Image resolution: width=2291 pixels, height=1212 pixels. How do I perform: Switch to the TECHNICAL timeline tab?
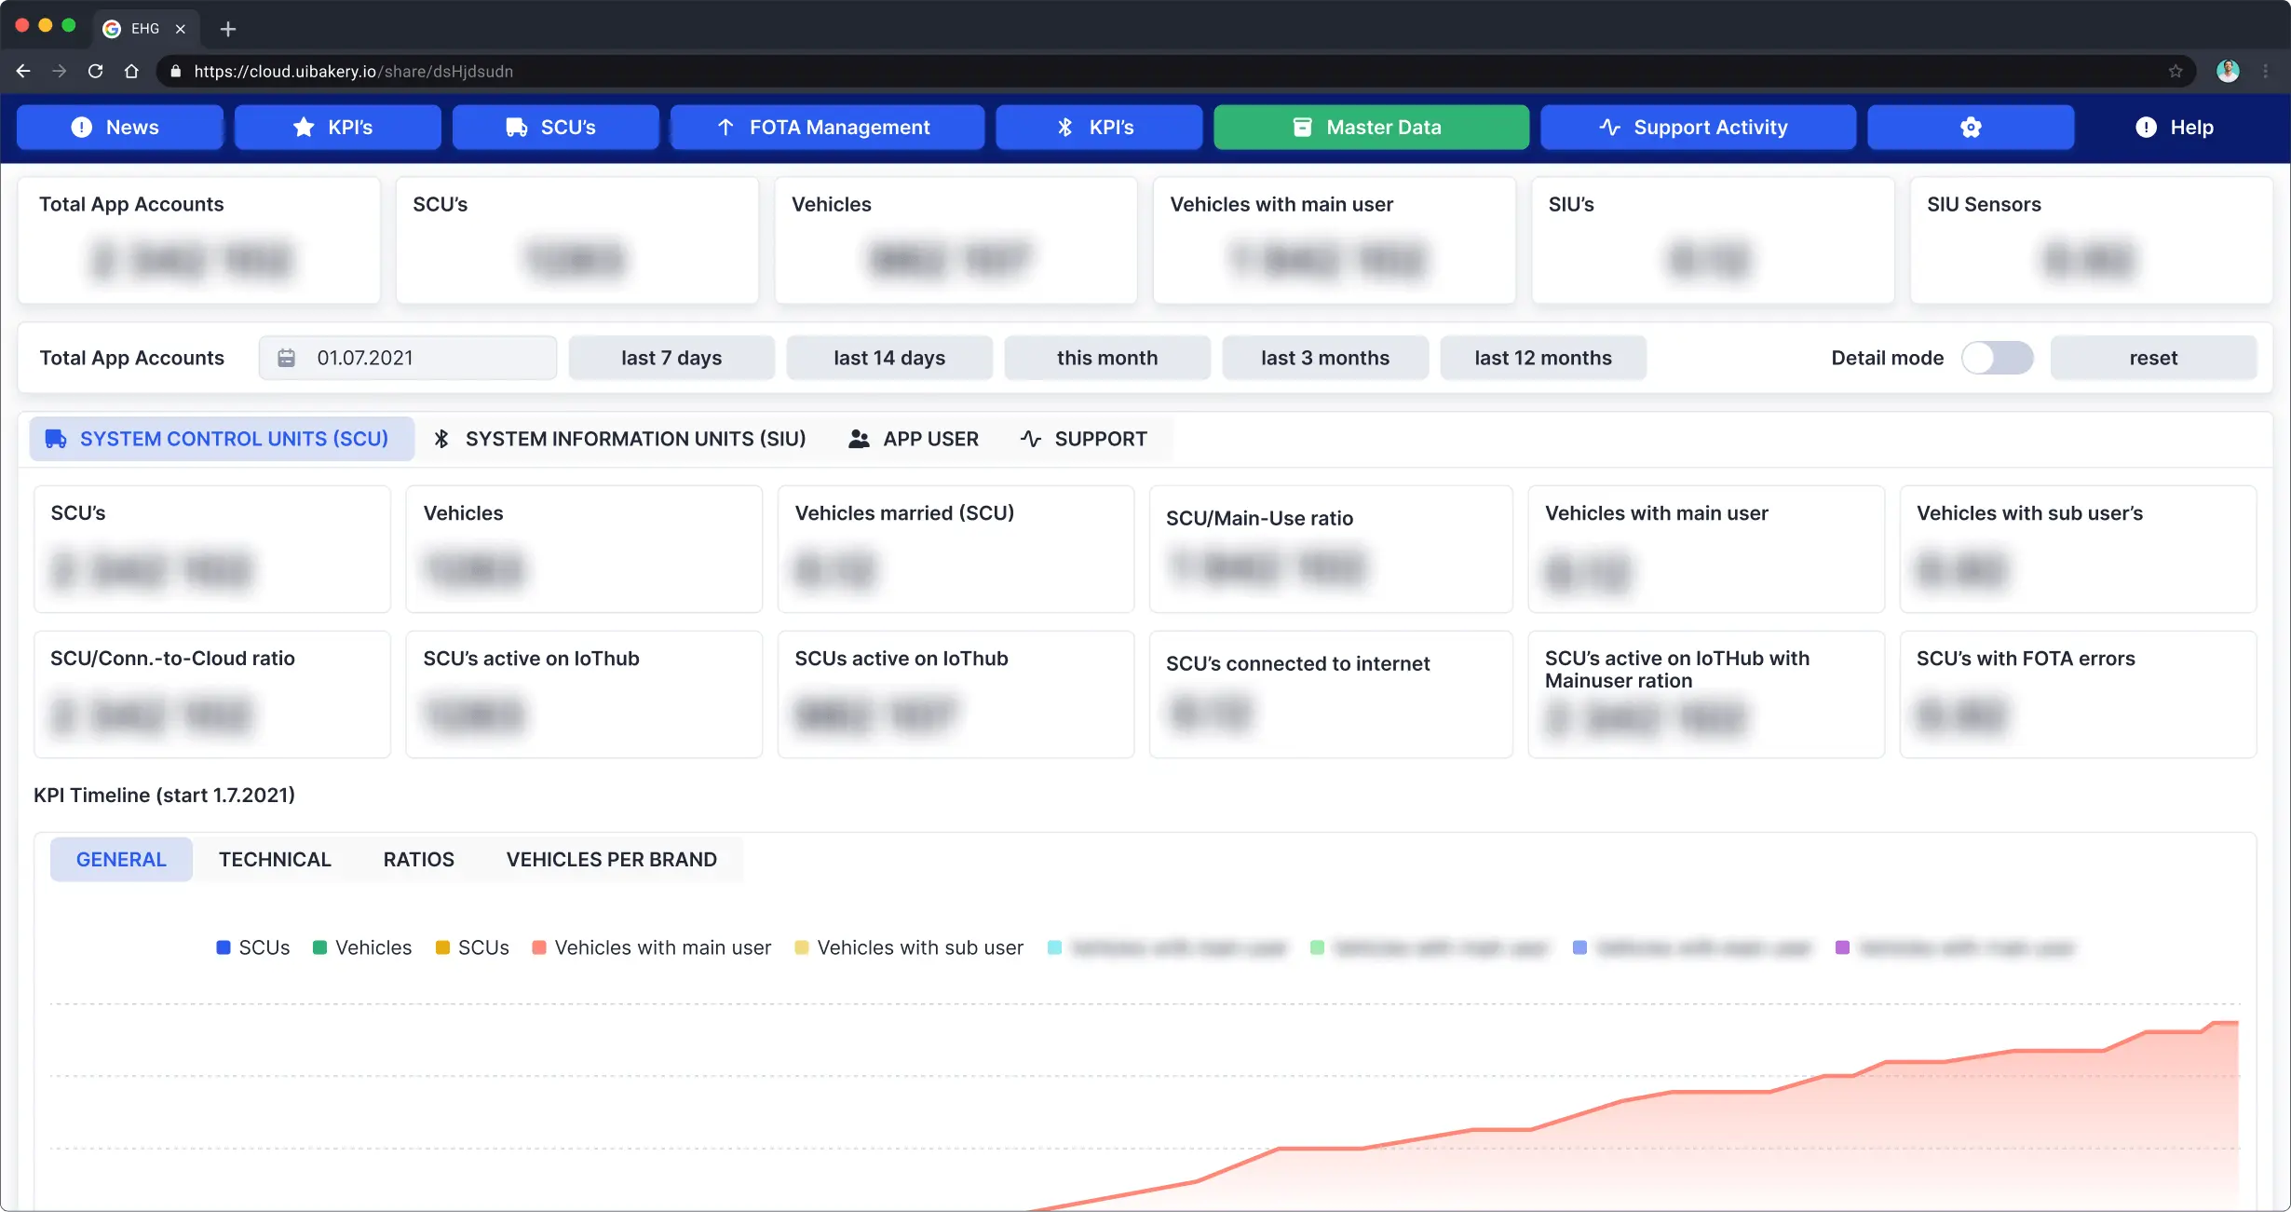(275, 859)
